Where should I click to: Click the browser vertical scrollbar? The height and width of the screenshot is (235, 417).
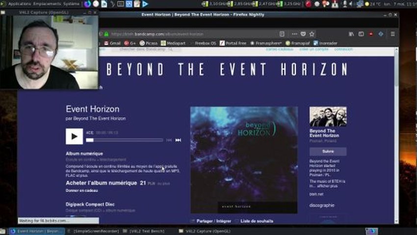pyautogui.click(x=396, y=136)
